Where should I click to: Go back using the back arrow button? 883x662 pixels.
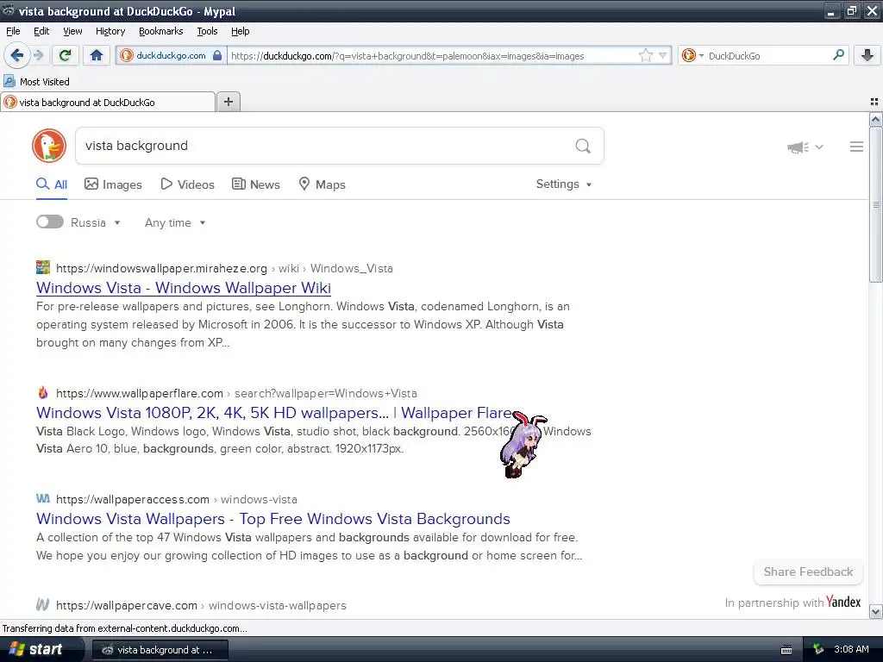coord(17,55)
